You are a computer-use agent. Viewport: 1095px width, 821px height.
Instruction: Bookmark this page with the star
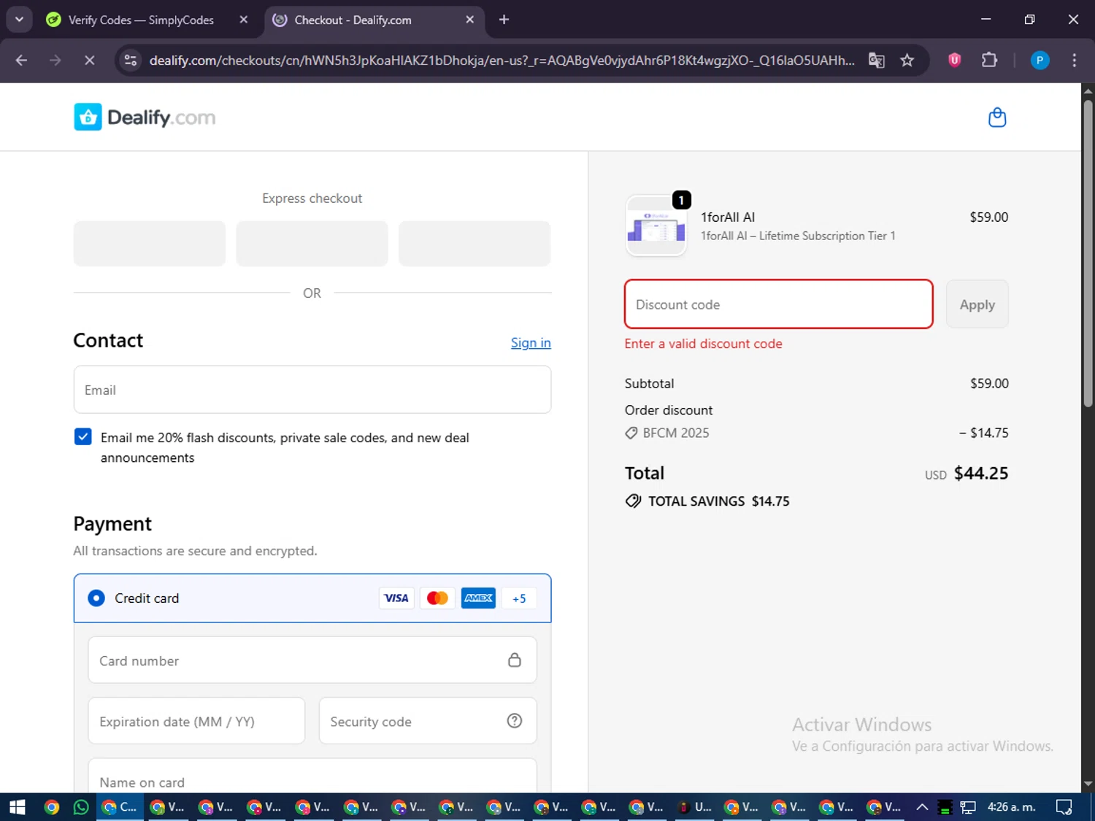(x=907, y=61)
